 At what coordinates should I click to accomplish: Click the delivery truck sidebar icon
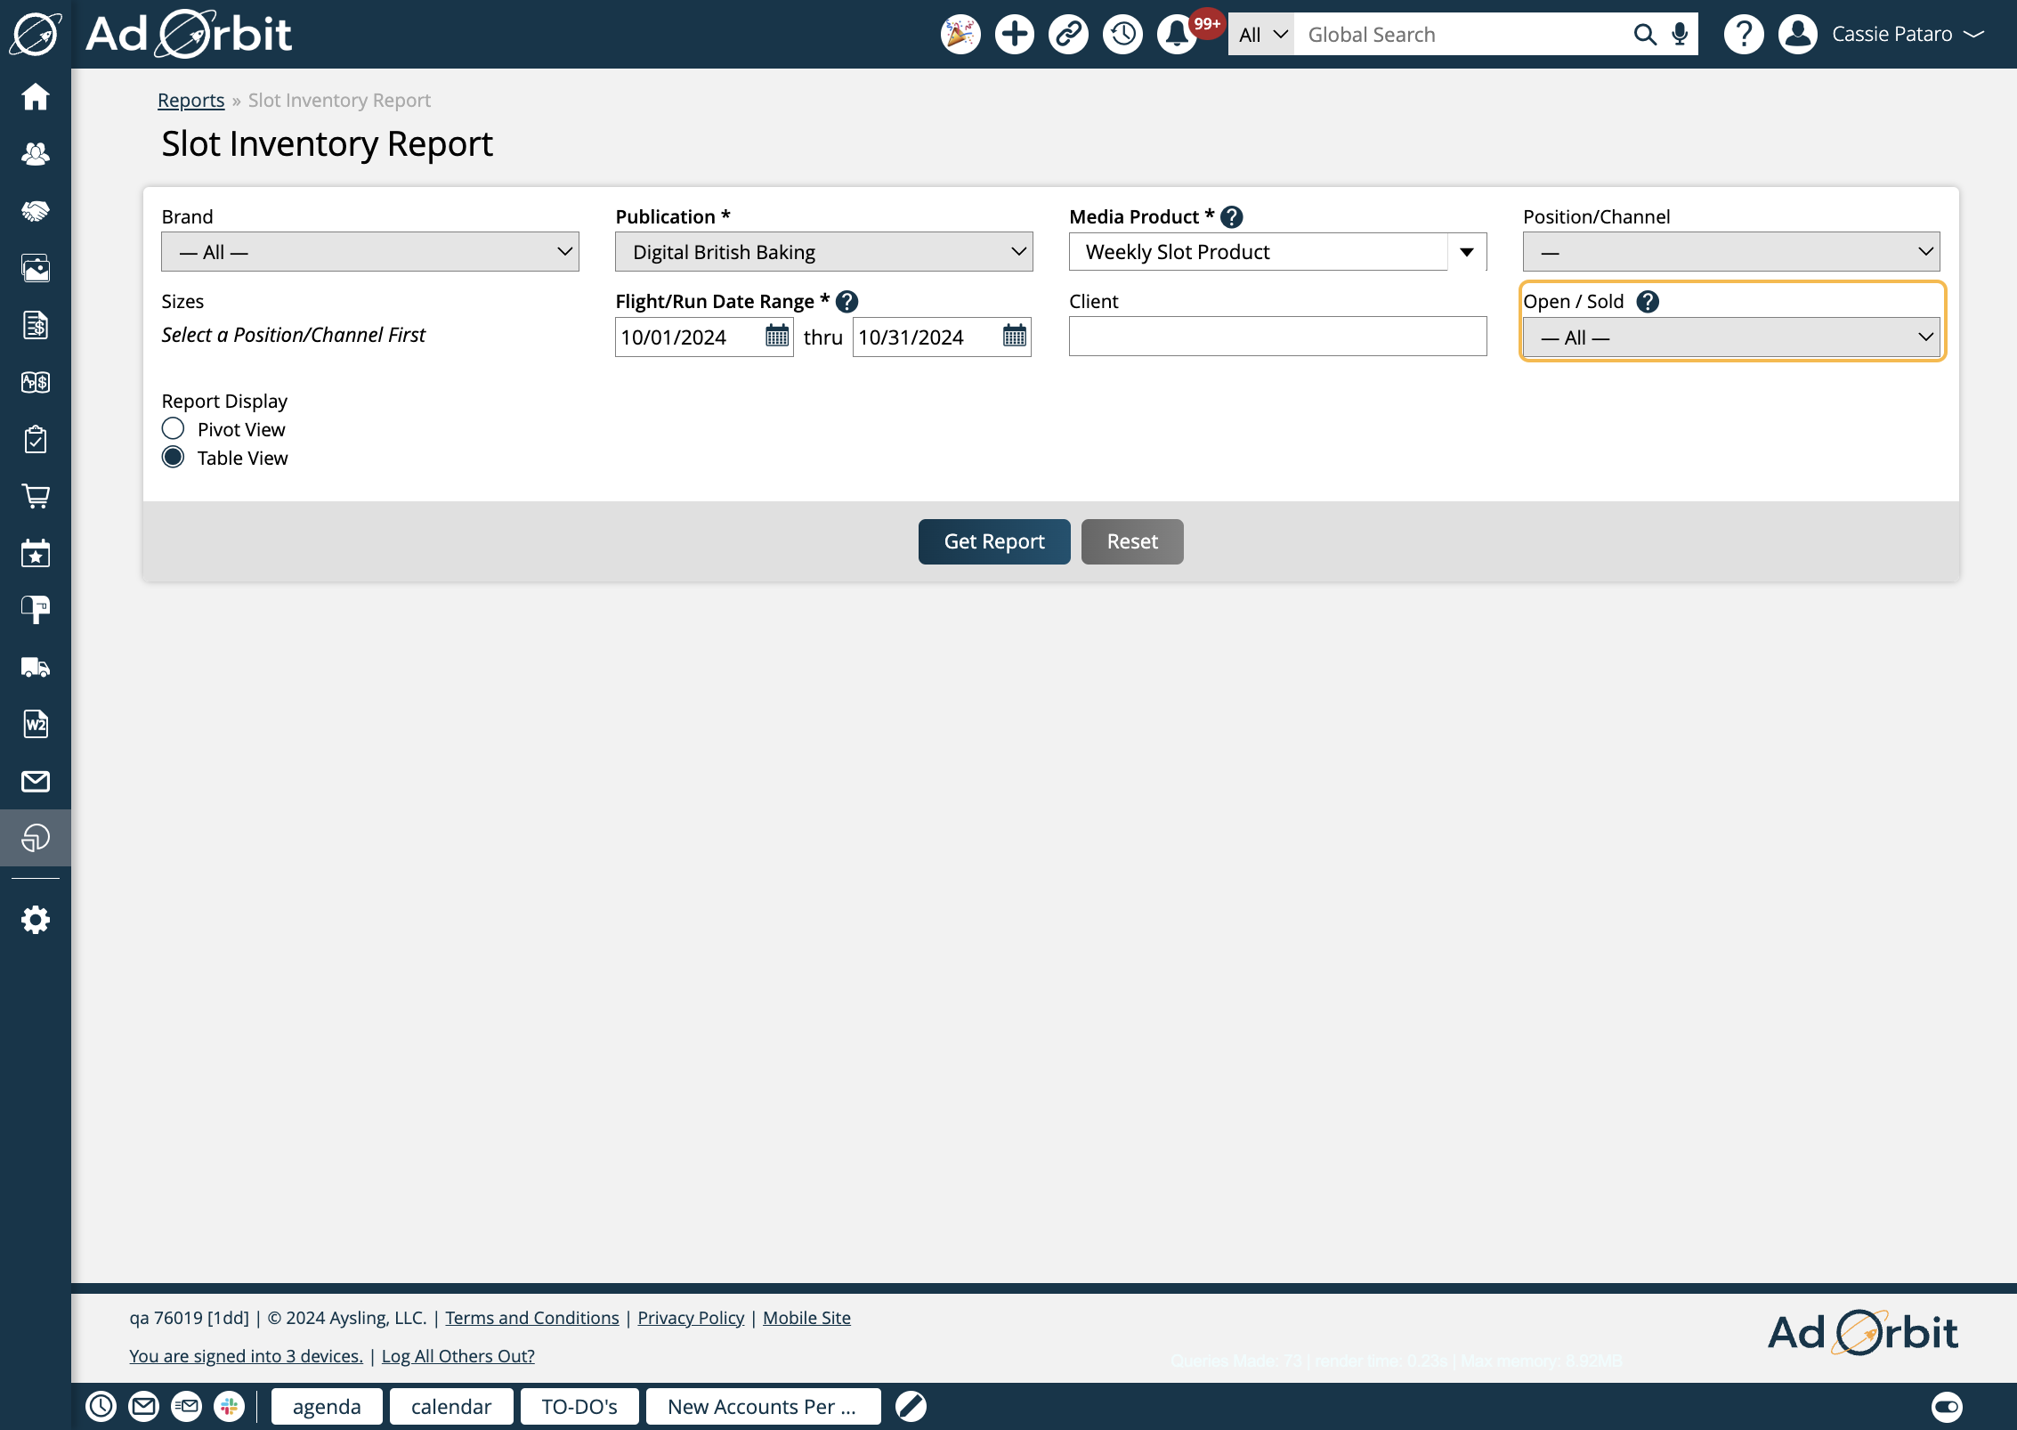point(36,667)
